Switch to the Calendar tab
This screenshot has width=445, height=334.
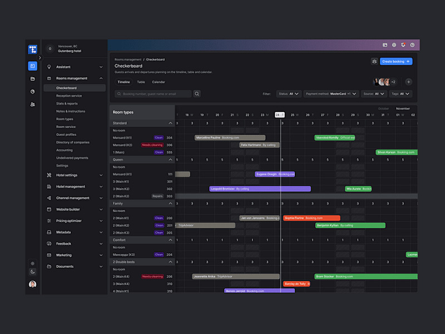159,82
